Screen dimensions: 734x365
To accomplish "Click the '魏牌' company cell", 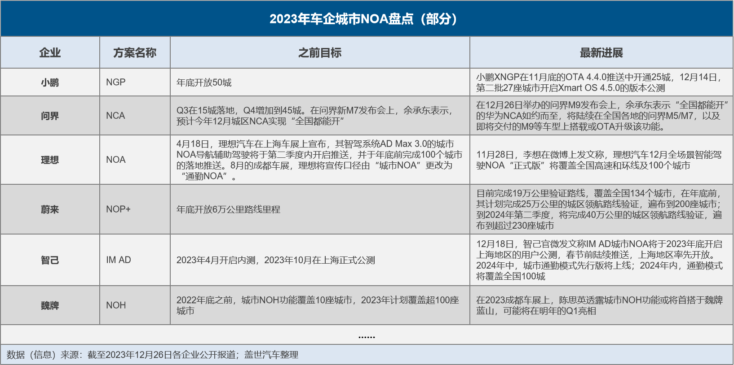I will (x=50, y=305).
